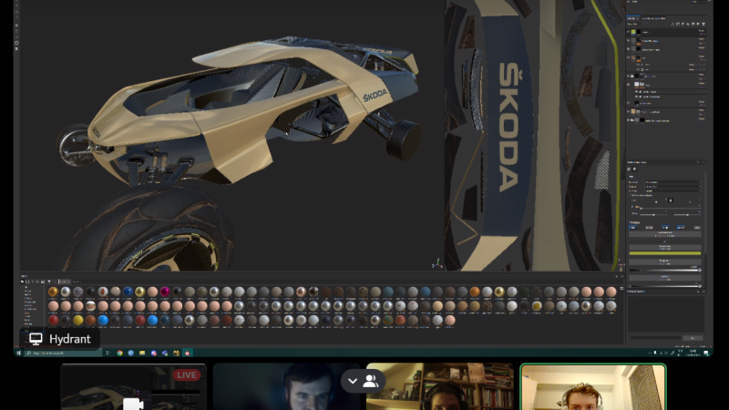The width and height of the screenshot is (729, 410).
Task: Open the UV Wrap dropdown in Fill properties
Action: [673, 191]
